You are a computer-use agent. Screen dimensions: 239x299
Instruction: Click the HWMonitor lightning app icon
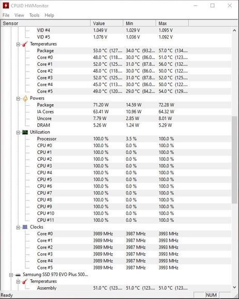point(6,6)
